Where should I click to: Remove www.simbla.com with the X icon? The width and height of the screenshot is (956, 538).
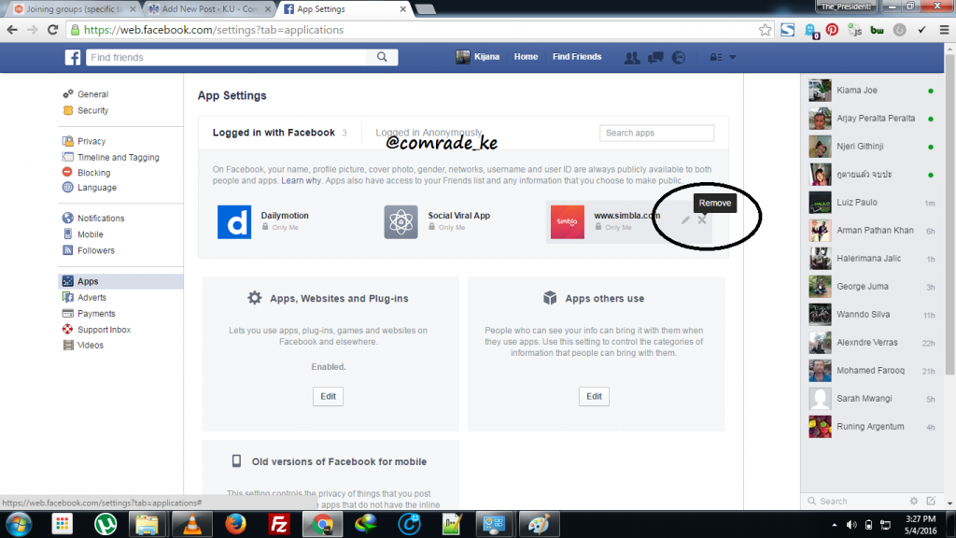coord(702,220)
